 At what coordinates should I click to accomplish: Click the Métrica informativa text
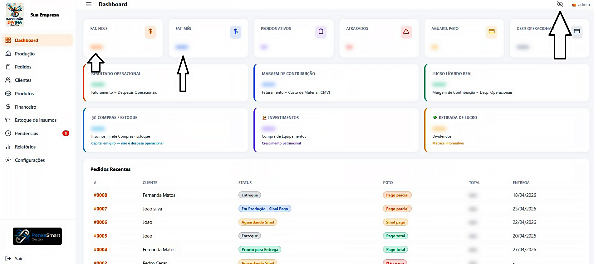click(448, 143)
